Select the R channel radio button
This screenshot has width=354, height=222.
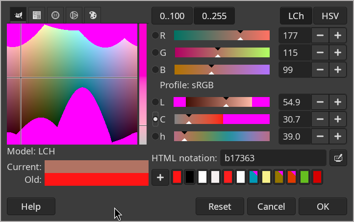(155, 35)
